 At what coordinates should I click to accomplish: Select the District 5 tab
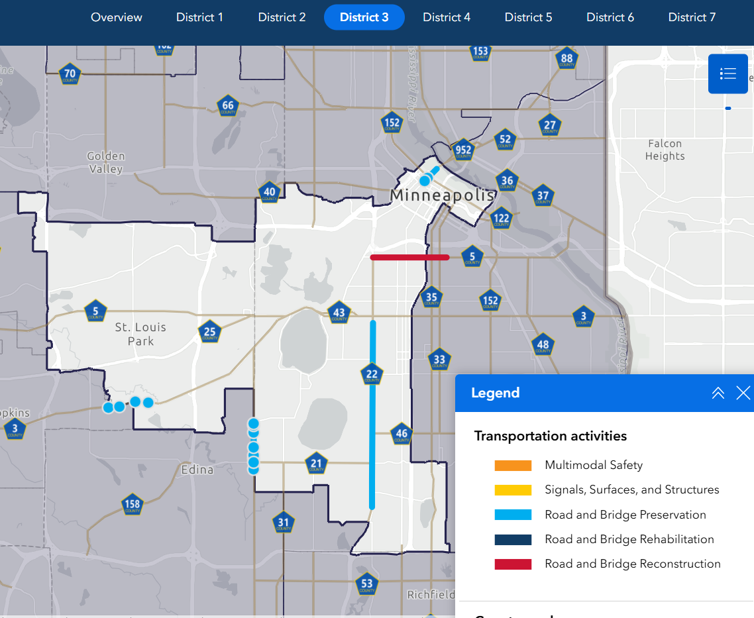[528, 17]
